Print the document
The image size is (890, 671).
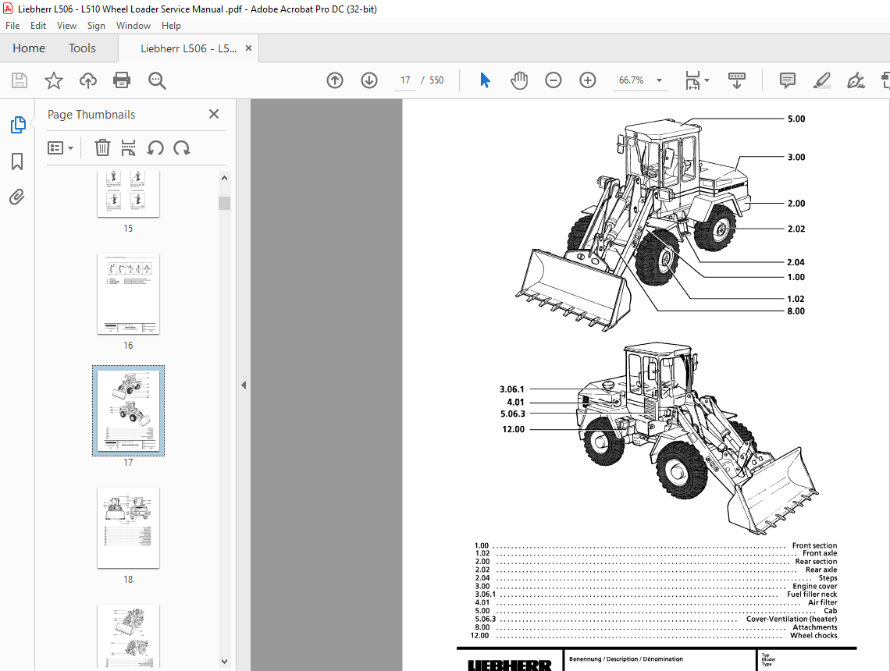point(122,80)
